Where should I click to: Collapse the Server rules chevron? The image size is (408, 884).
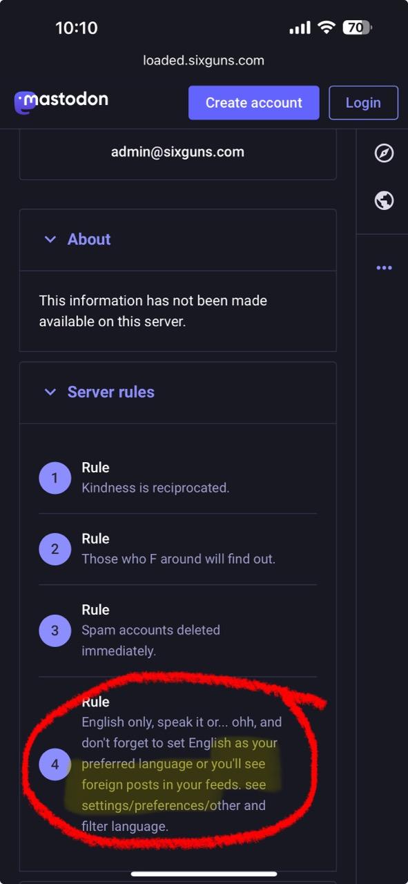(50, 392)
